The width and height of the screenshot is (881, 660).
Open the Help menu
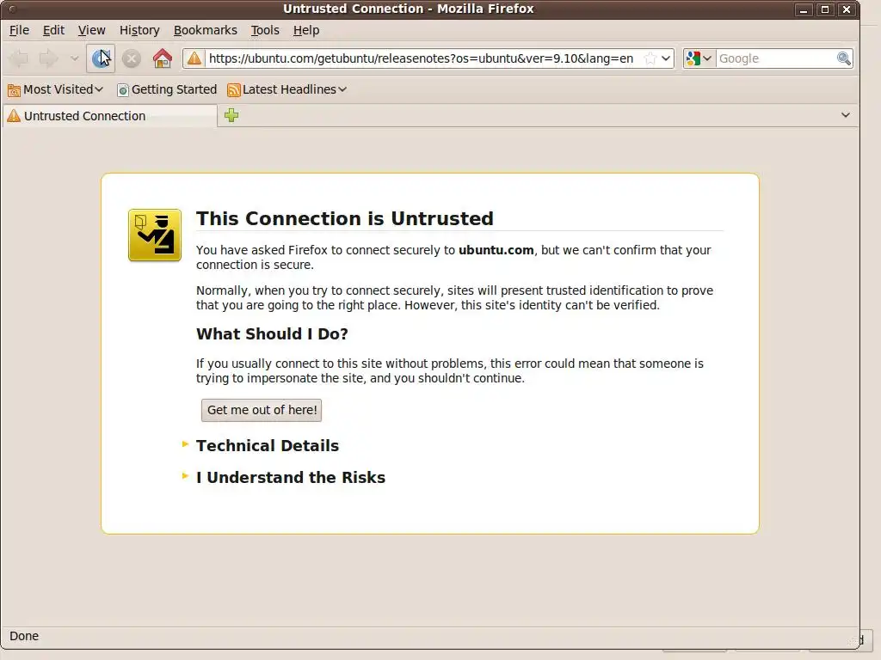point(306,30)
